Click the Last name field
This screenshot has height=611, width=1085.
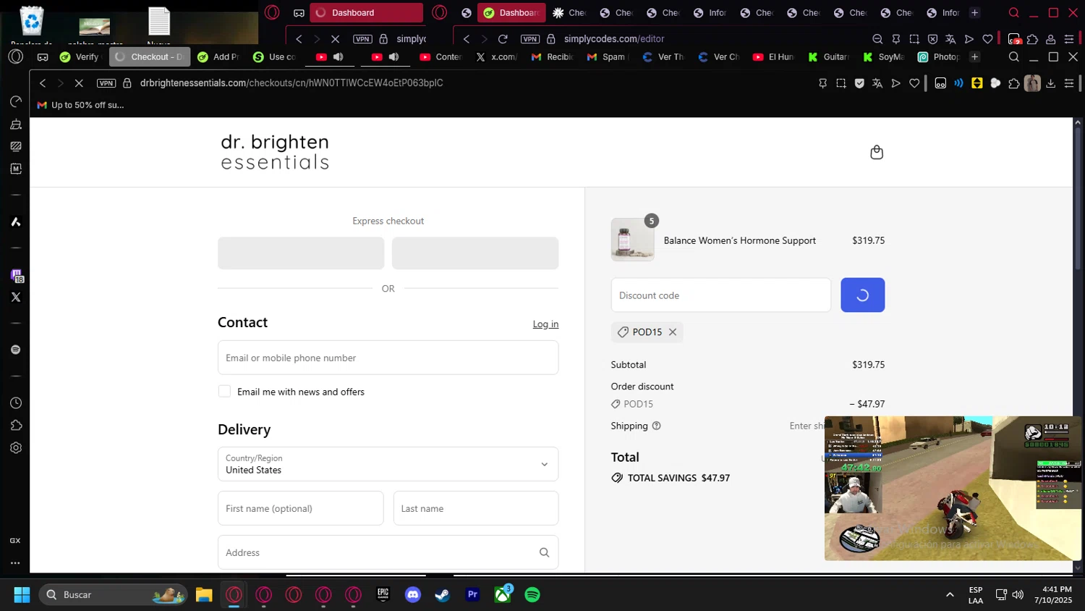coord(476,508)
